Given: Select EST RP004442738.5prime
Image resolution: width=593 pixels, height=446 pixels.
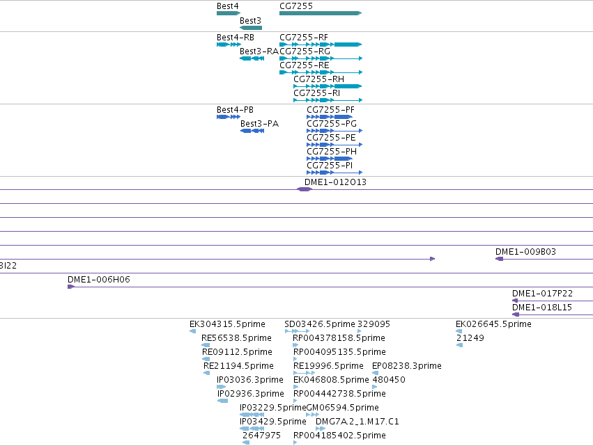Looking at the screenshot, I should [x=295, y=401].
